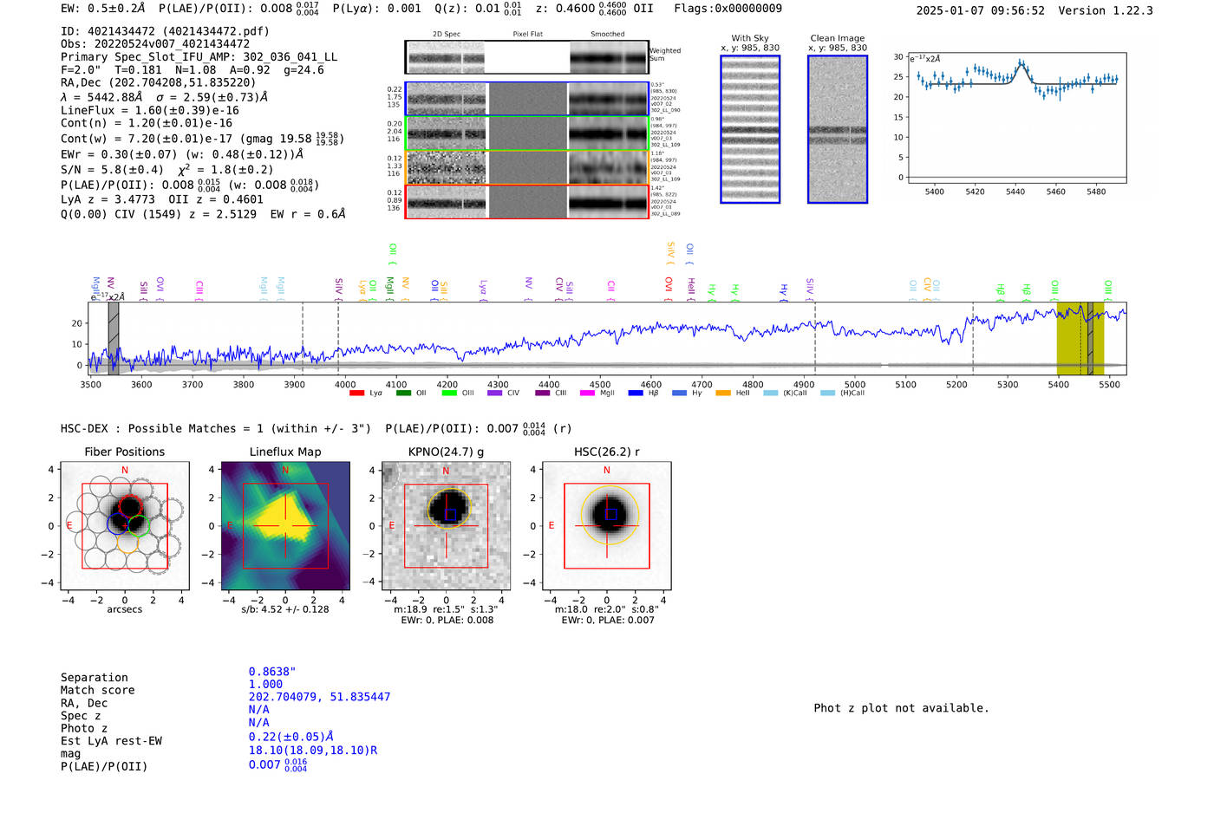
Task: Select the KPNO(24.7) g image cutout
Action: pyautogui.click(x=446, y=526)
